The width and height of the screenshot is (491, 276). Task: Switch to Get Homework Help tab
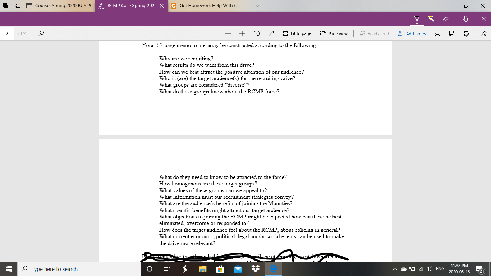click(204, 6)
